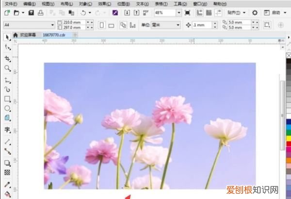Choose the No Color swatch

[x=289, y=55]
